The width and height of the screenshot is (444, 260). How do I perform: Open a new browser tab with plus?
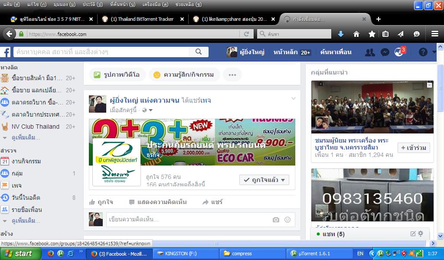coord(378,19)
